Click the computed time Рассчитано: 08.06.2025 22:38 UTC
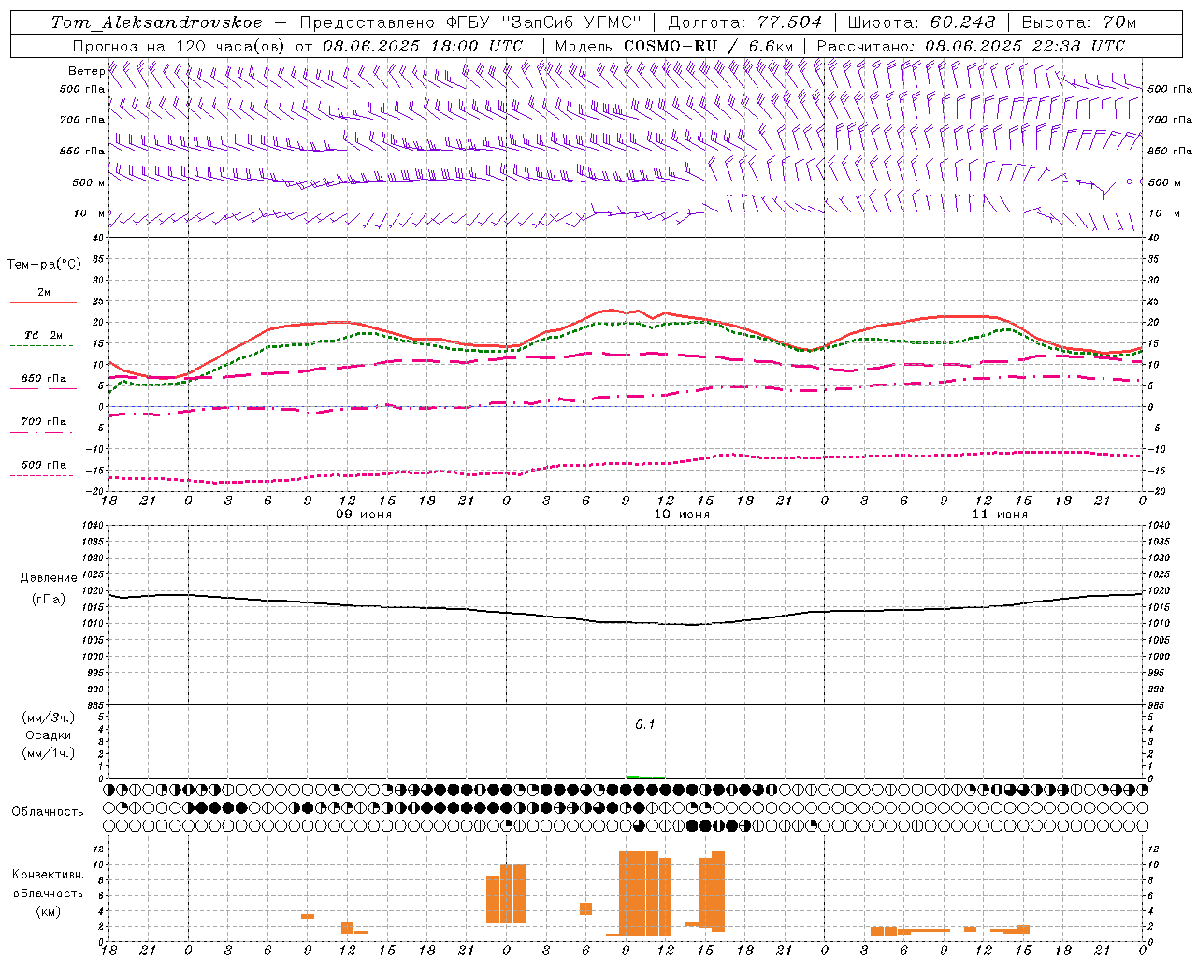This screenshot has width=1197, height=958. (971, 46)
